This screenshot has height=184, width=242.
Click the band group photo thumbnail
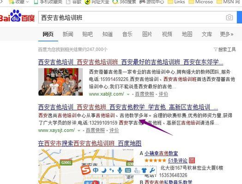tap(60, 82)
